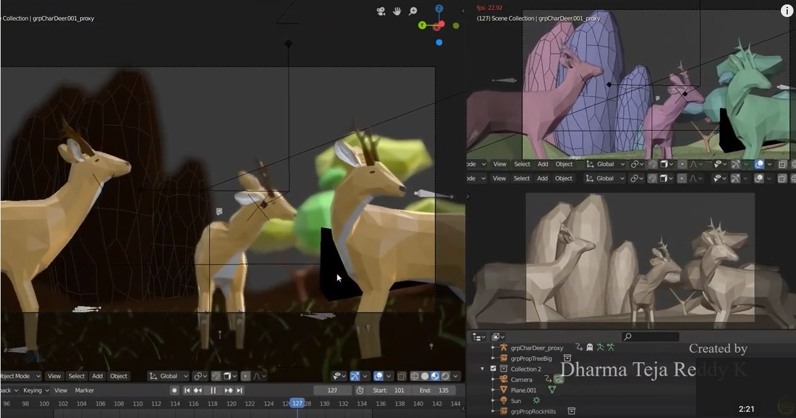Expand the grpPropRockHills item
796x418 pixels.
pyautogui.click(x=493, y=411)
